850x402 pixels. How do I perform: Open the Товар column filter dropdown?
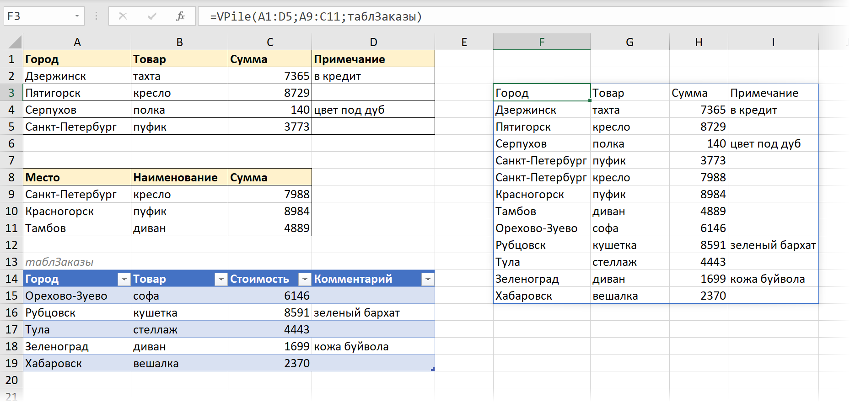coord(221,279)
